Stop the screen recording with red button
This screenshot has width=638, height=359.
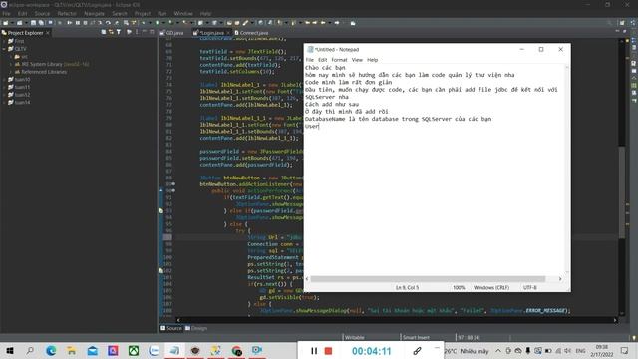(x=328, y=351)
